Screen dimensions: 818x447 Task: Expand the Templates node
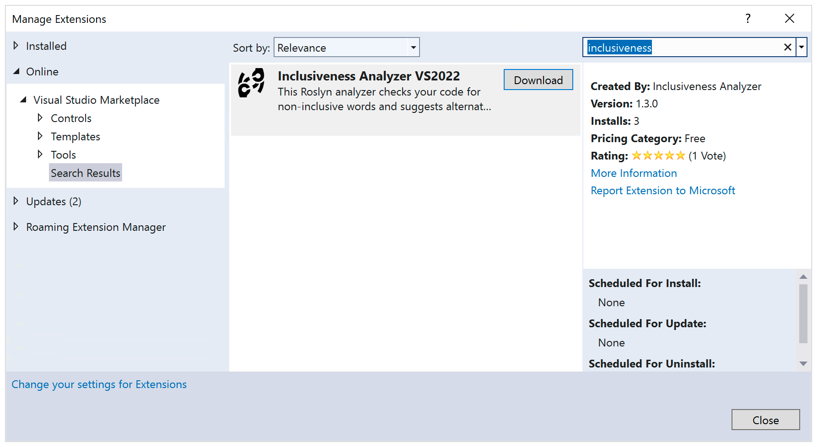click(40, 136)
